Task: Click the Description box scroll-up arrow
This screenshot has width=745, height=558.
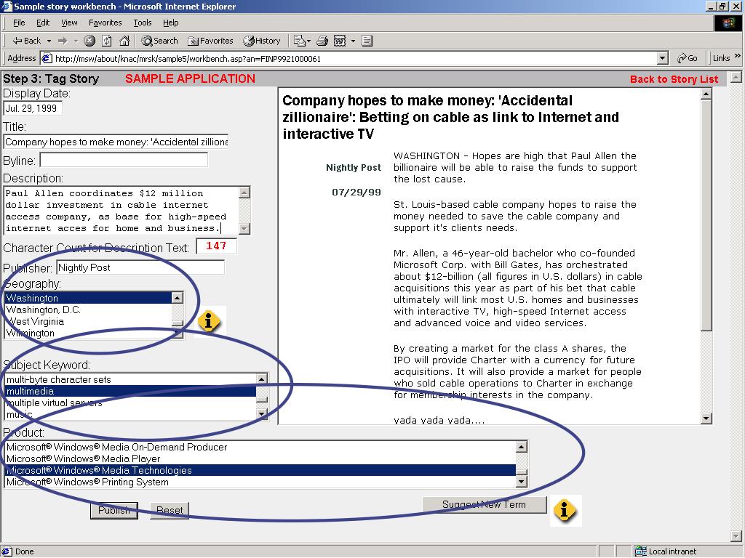Action: point(244,193)
